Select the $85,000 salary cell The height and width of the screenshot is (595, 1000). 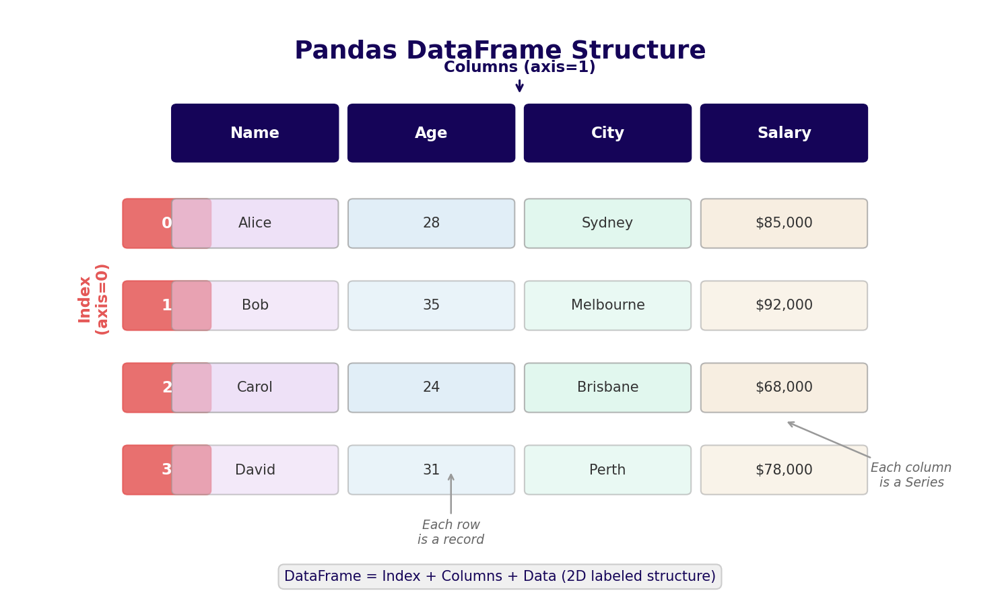coord(784,223)
